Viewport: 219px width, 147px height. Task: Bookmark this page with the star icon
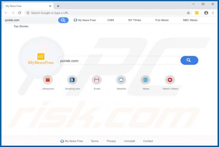tap(188, 13)
